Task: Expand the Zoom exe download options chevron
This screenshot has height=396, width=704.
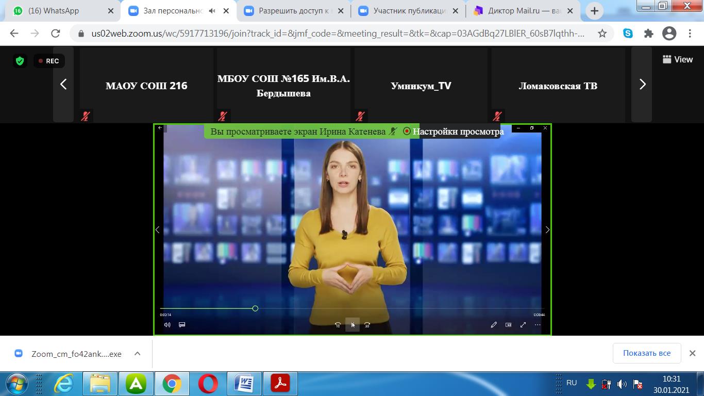Action: pos(138,354)
